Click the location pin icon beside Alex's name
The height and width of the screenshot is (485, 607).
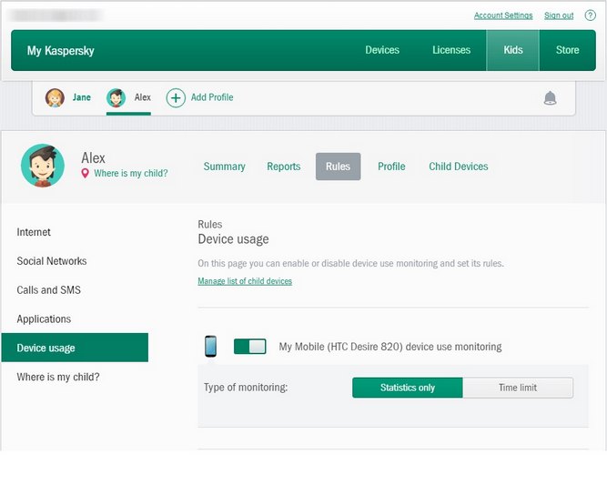(x=86, y=174)
